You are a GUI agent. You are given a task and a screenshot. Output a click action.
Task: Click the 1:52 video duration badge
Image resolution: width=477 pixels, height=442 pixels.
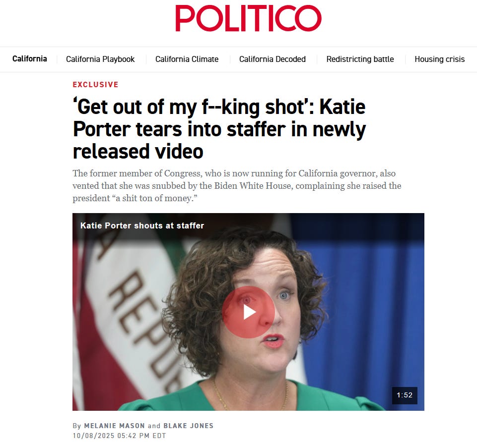[x=405, y=395]
